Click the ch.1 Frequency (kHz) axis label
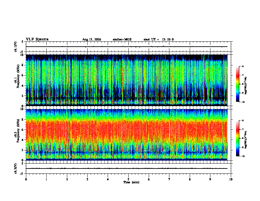 (17, 80)
